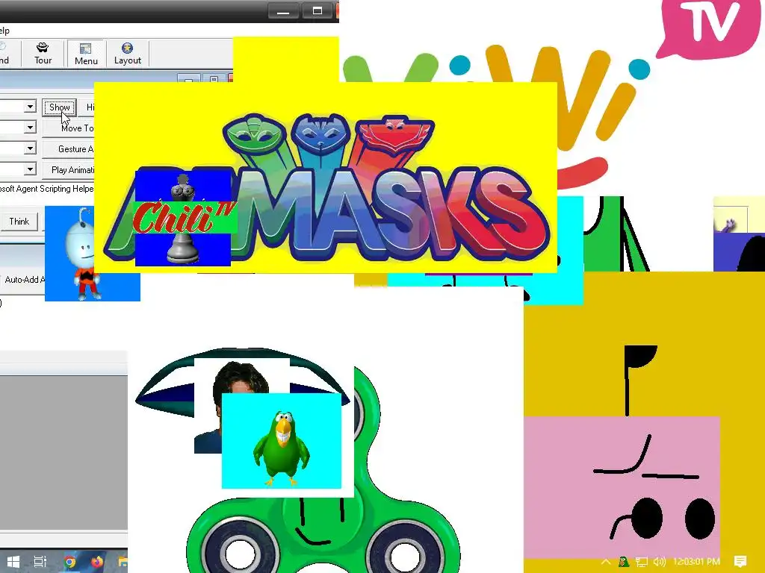Open File Explorer from the taskbar
765x573 pixels.
pos(123,562)
